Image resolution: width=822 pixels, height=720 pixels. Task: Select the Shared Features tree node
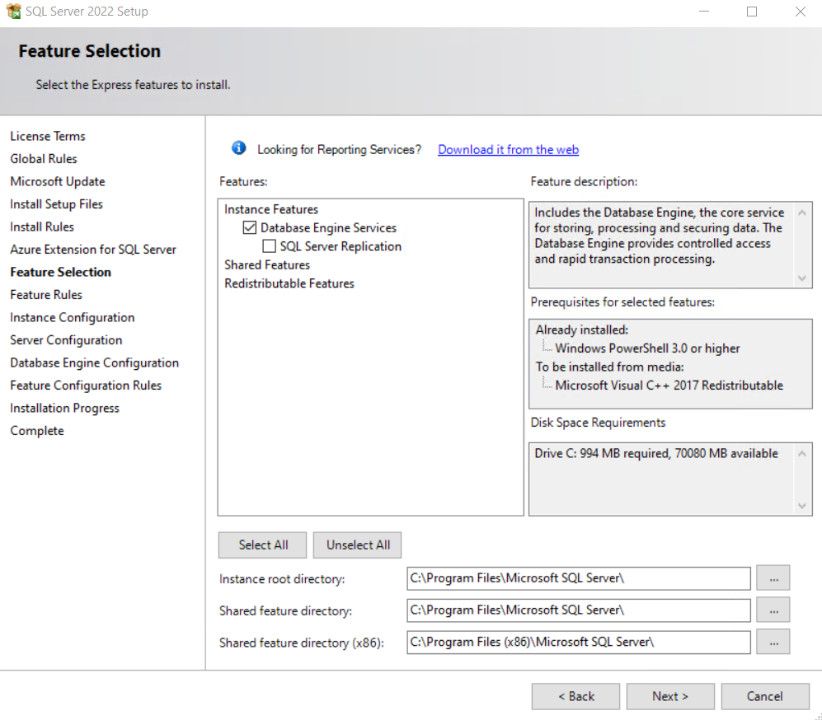(267, 265)
